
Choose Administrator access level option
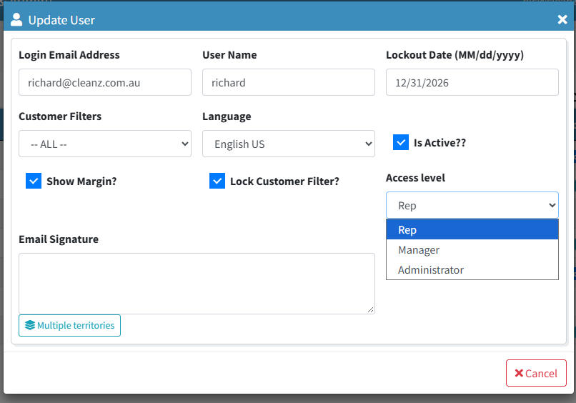472,270
